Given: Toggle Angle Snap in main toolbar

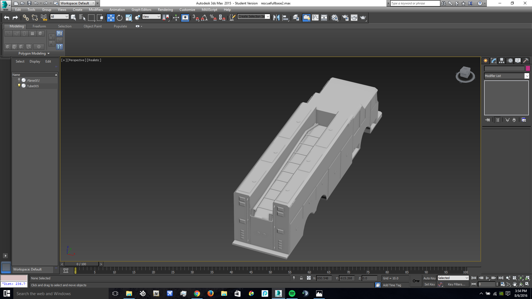Looking at the screenshot, I should [x=204, y=18].
